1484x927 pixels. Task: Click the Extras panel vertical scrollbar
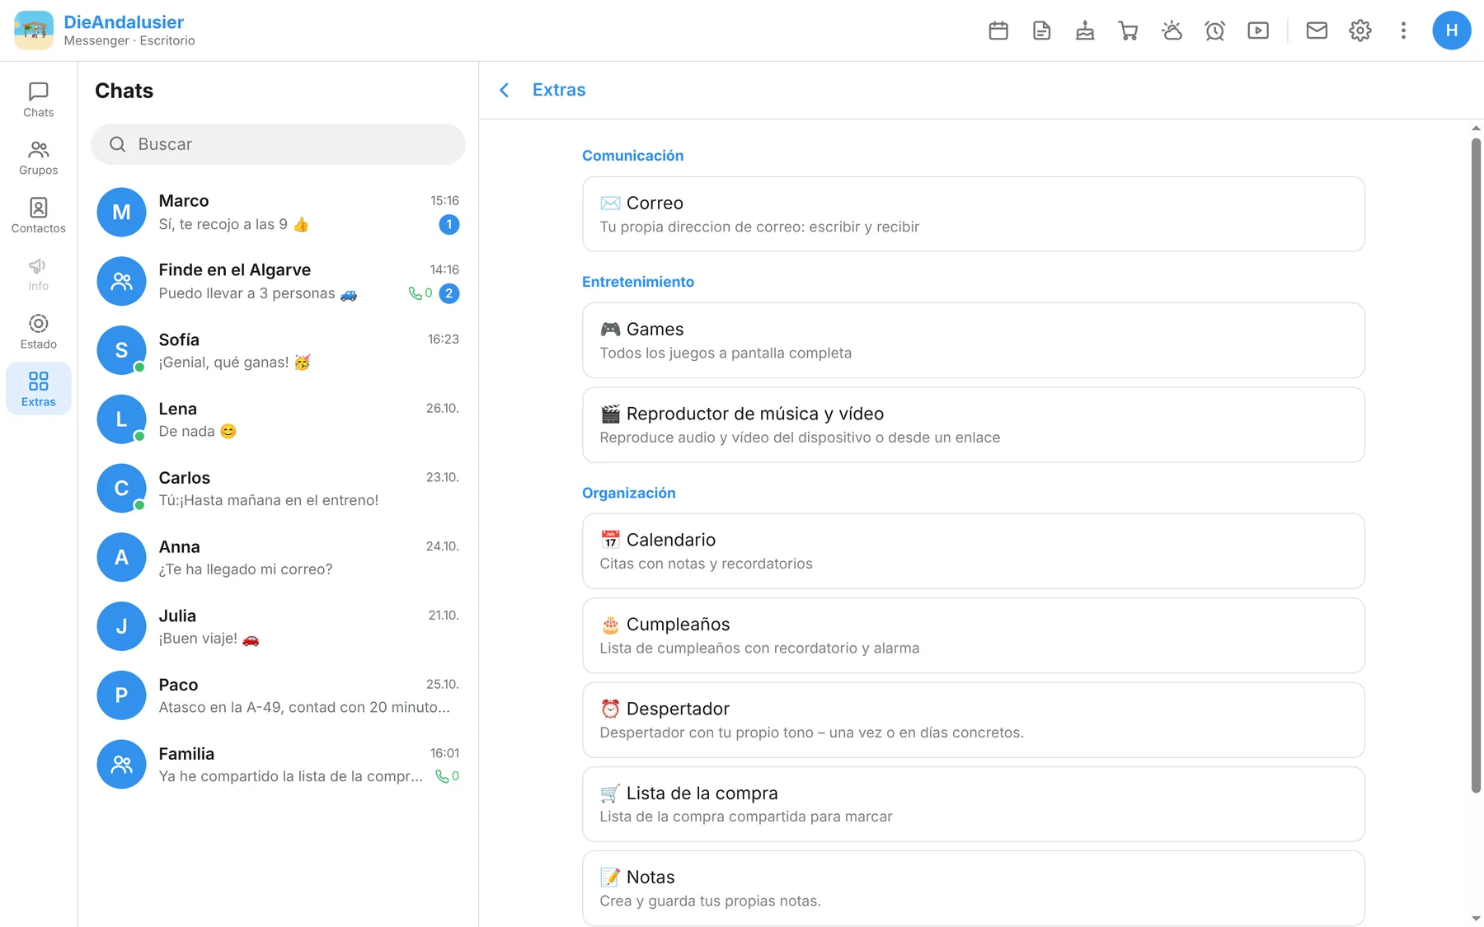pos(1476,466)
